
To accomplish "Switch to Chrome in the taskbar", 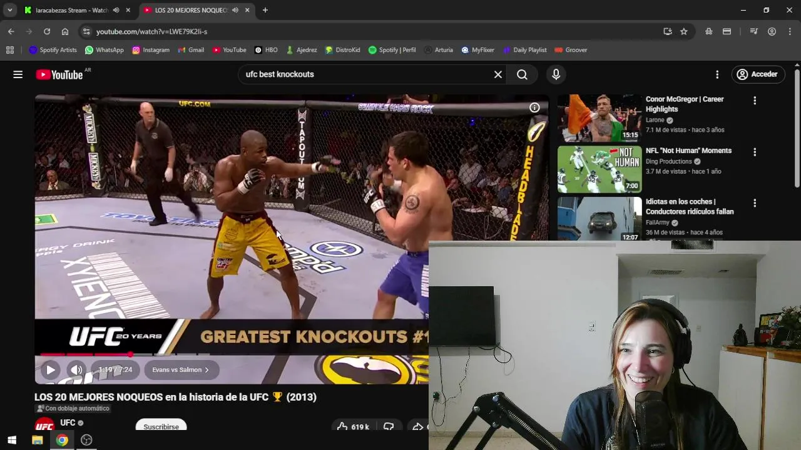I will tap(62, 440).
